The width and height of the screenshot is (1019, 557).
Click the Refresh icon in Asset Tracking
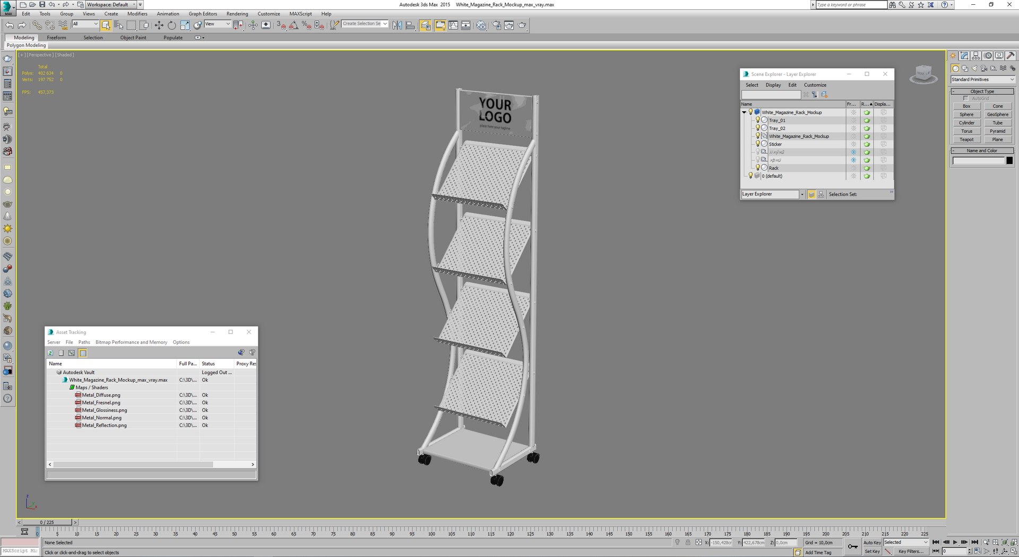tap(50, 353)
